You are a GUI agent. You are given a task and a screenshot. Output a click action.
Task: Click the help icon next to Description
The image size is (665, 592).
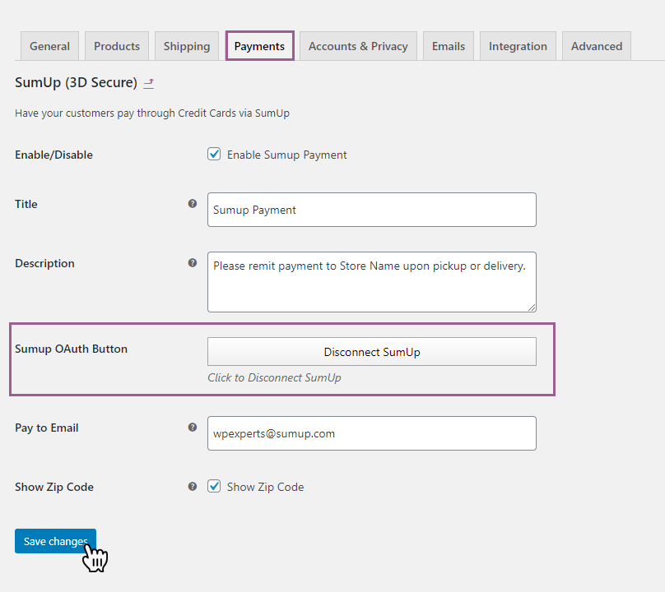coord(193,263)
